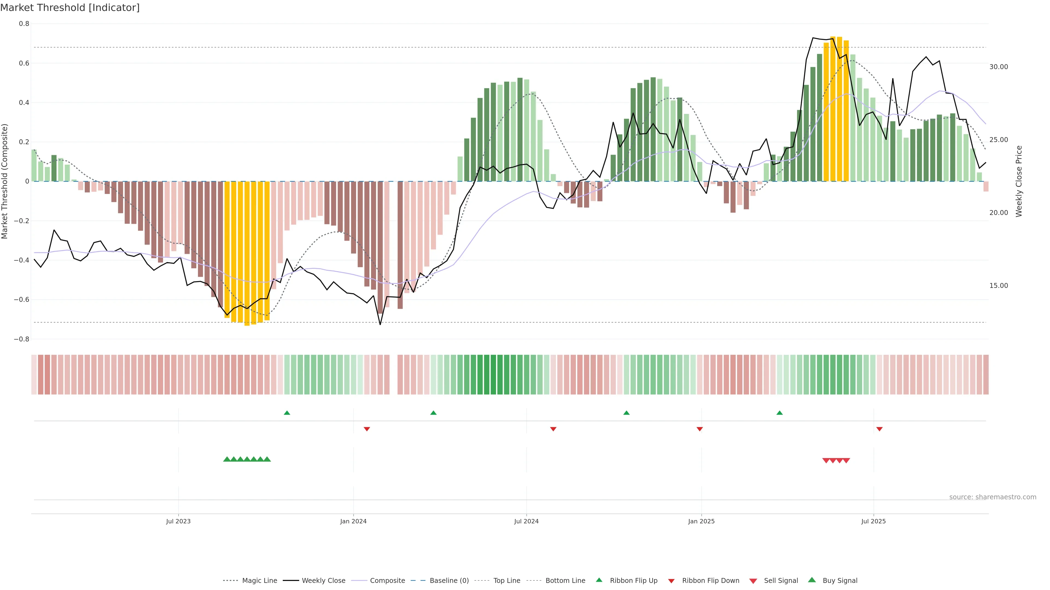Click the leftmost green buy signal triangle
Screen dimensions: 1050x590
click(227, 459)
